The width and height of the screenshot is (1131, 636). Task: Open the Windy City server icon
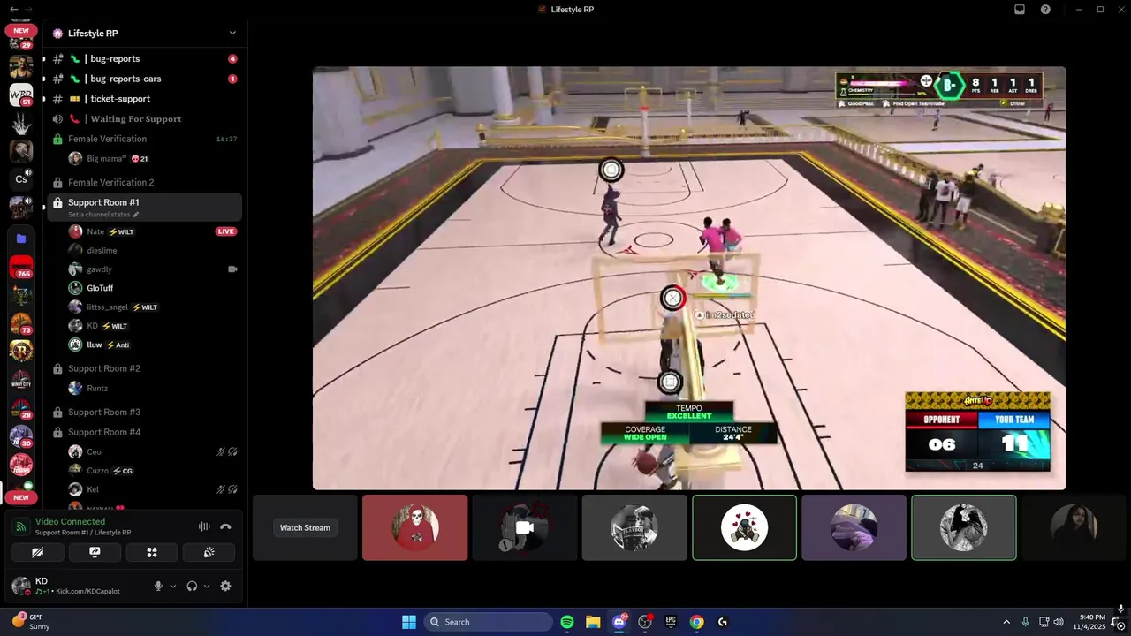(21, 380)
